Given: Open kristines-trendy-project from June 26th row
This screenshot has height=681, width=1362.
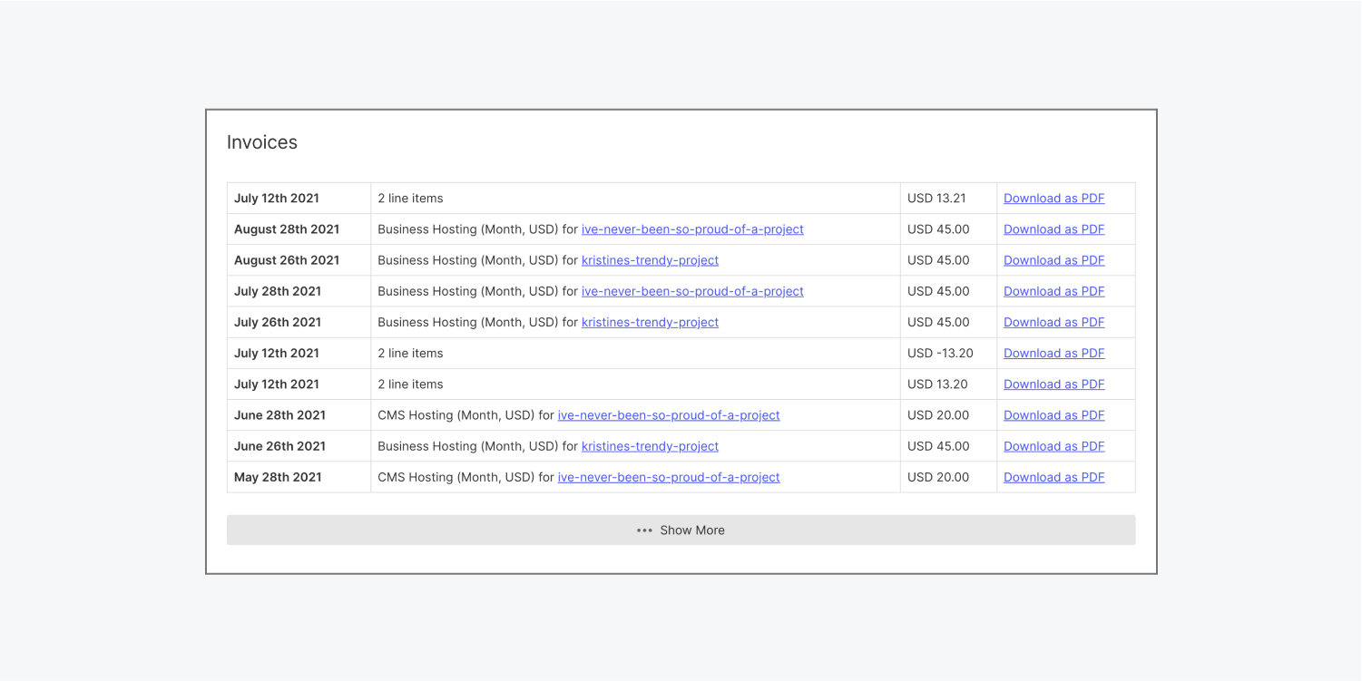Looking at the screenshot, I should 650,445.
